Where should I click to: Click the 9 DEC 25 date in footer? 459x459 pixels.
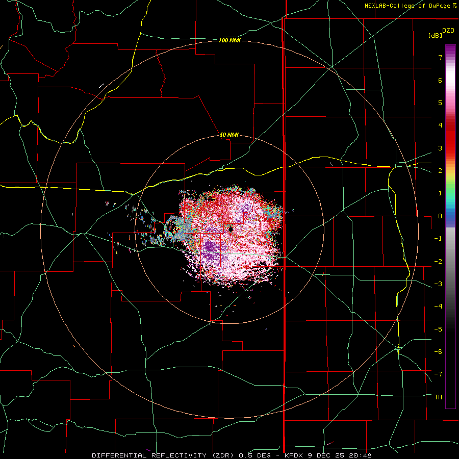point(326,455)
